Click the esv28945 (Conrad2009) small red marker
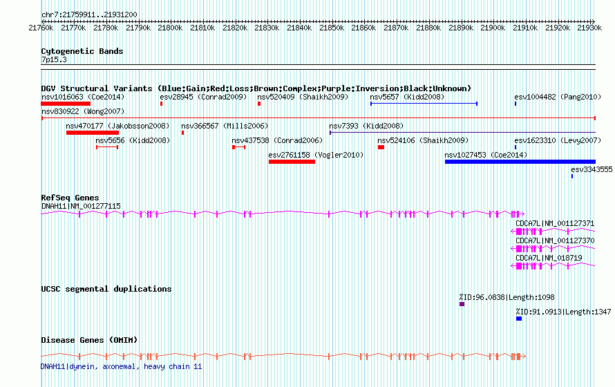 click(161, 104)
